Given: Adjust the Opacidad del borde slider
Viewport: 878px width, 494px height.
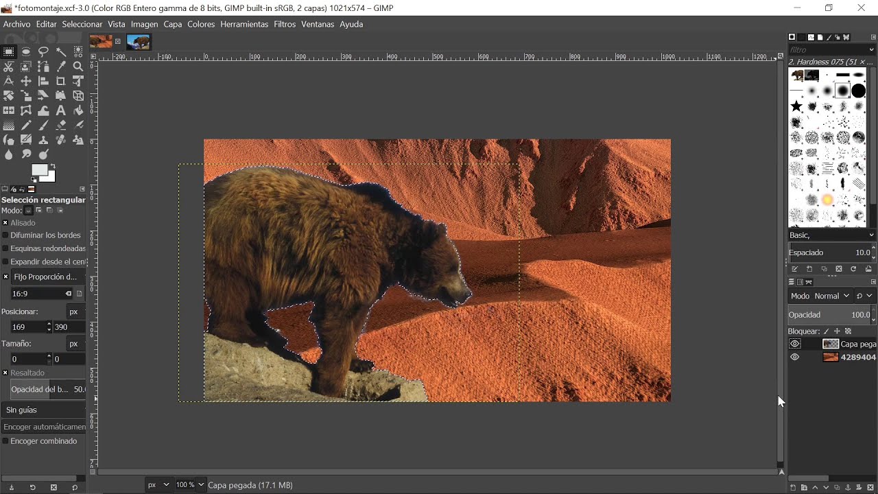Looking at the screenshot, I should [x=48, y=389].
